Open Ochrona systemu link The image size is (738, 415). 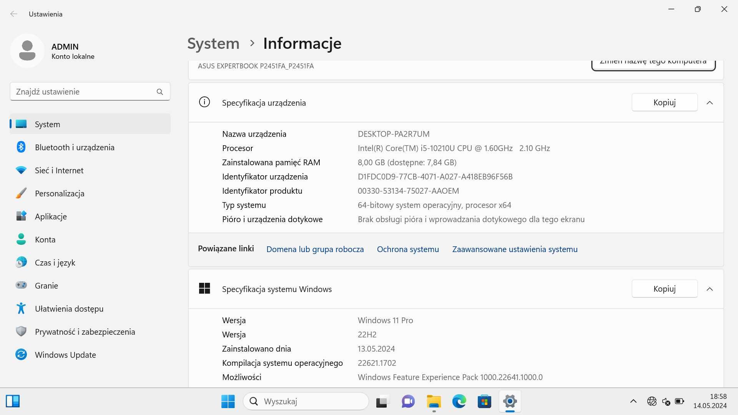pyautogui.click(x=408, y=249)
